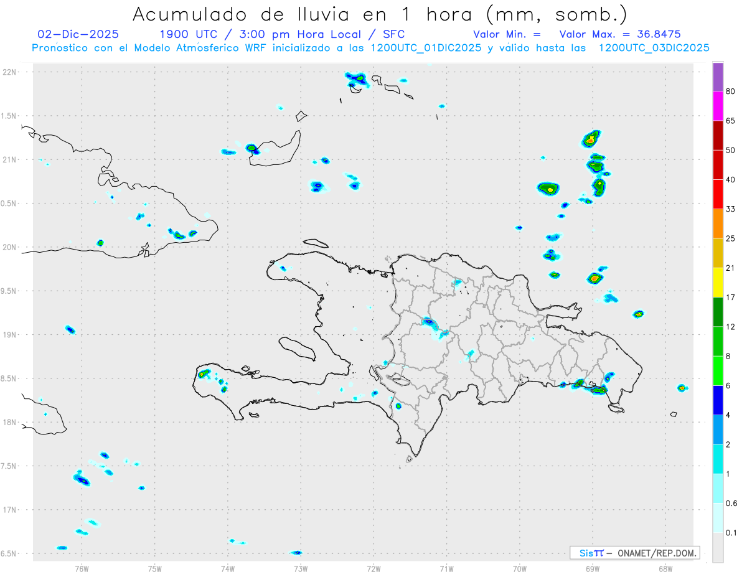Click the '73W' longitude axis label

pos(301,568)
